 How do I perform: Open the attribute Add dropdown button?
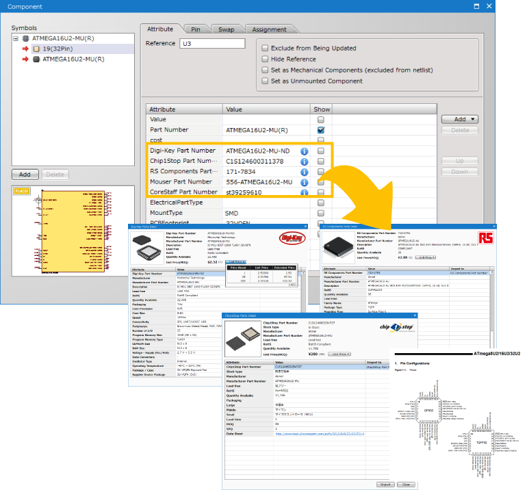[459, 119]
